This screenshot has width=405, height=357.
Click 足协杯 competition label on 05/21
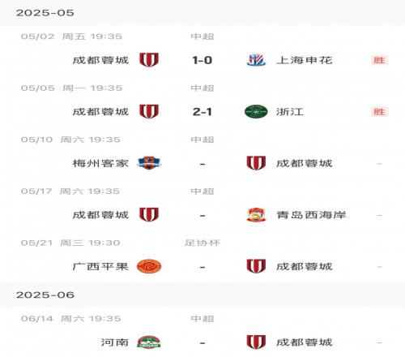[202, 243]
